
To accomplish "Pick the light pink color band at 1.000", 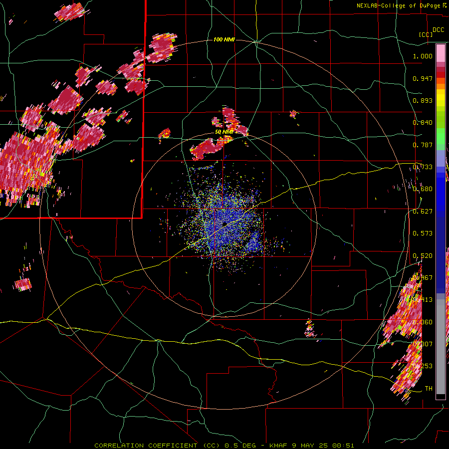I will tap(441, 53).
